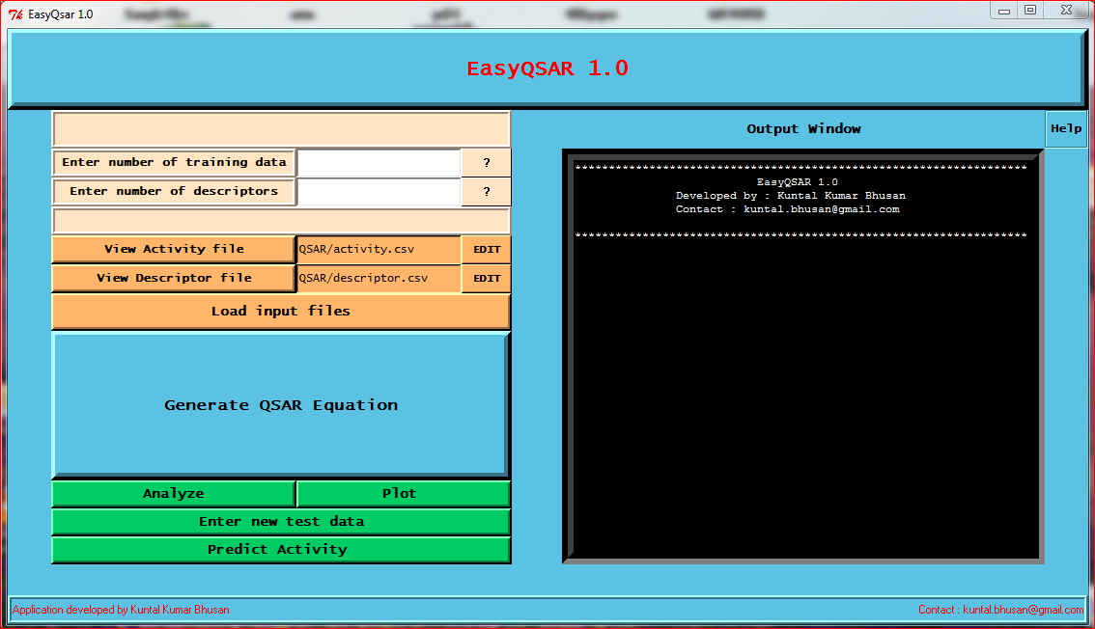Viewport: 1095px width, 629px height.
Task: Open EDIT for the descriptor file
Action: 486,278
